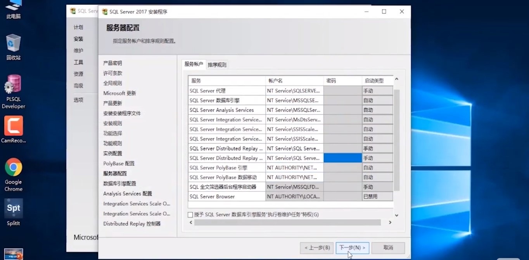
Task: Select 选项 in the back window
Action: 78,100
